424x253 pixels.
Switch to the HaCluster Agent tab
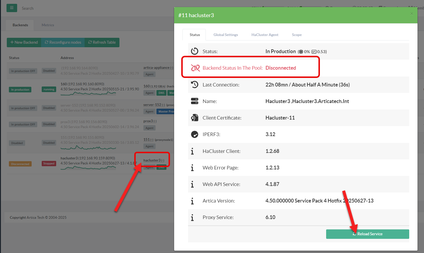(x=265, y=35)
